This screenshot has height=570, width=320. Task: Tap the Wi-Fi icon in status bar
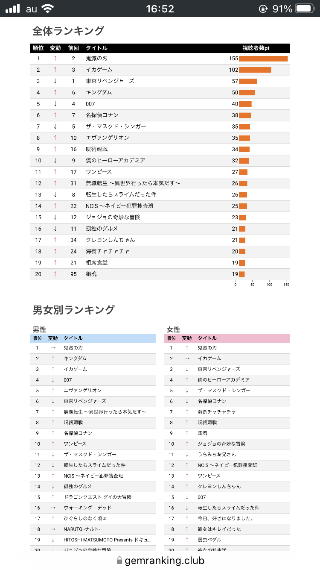click(x=47, y=9)
